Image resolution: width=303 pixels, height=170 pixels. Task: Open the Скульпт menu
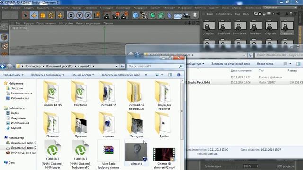[x=155, y=8]
